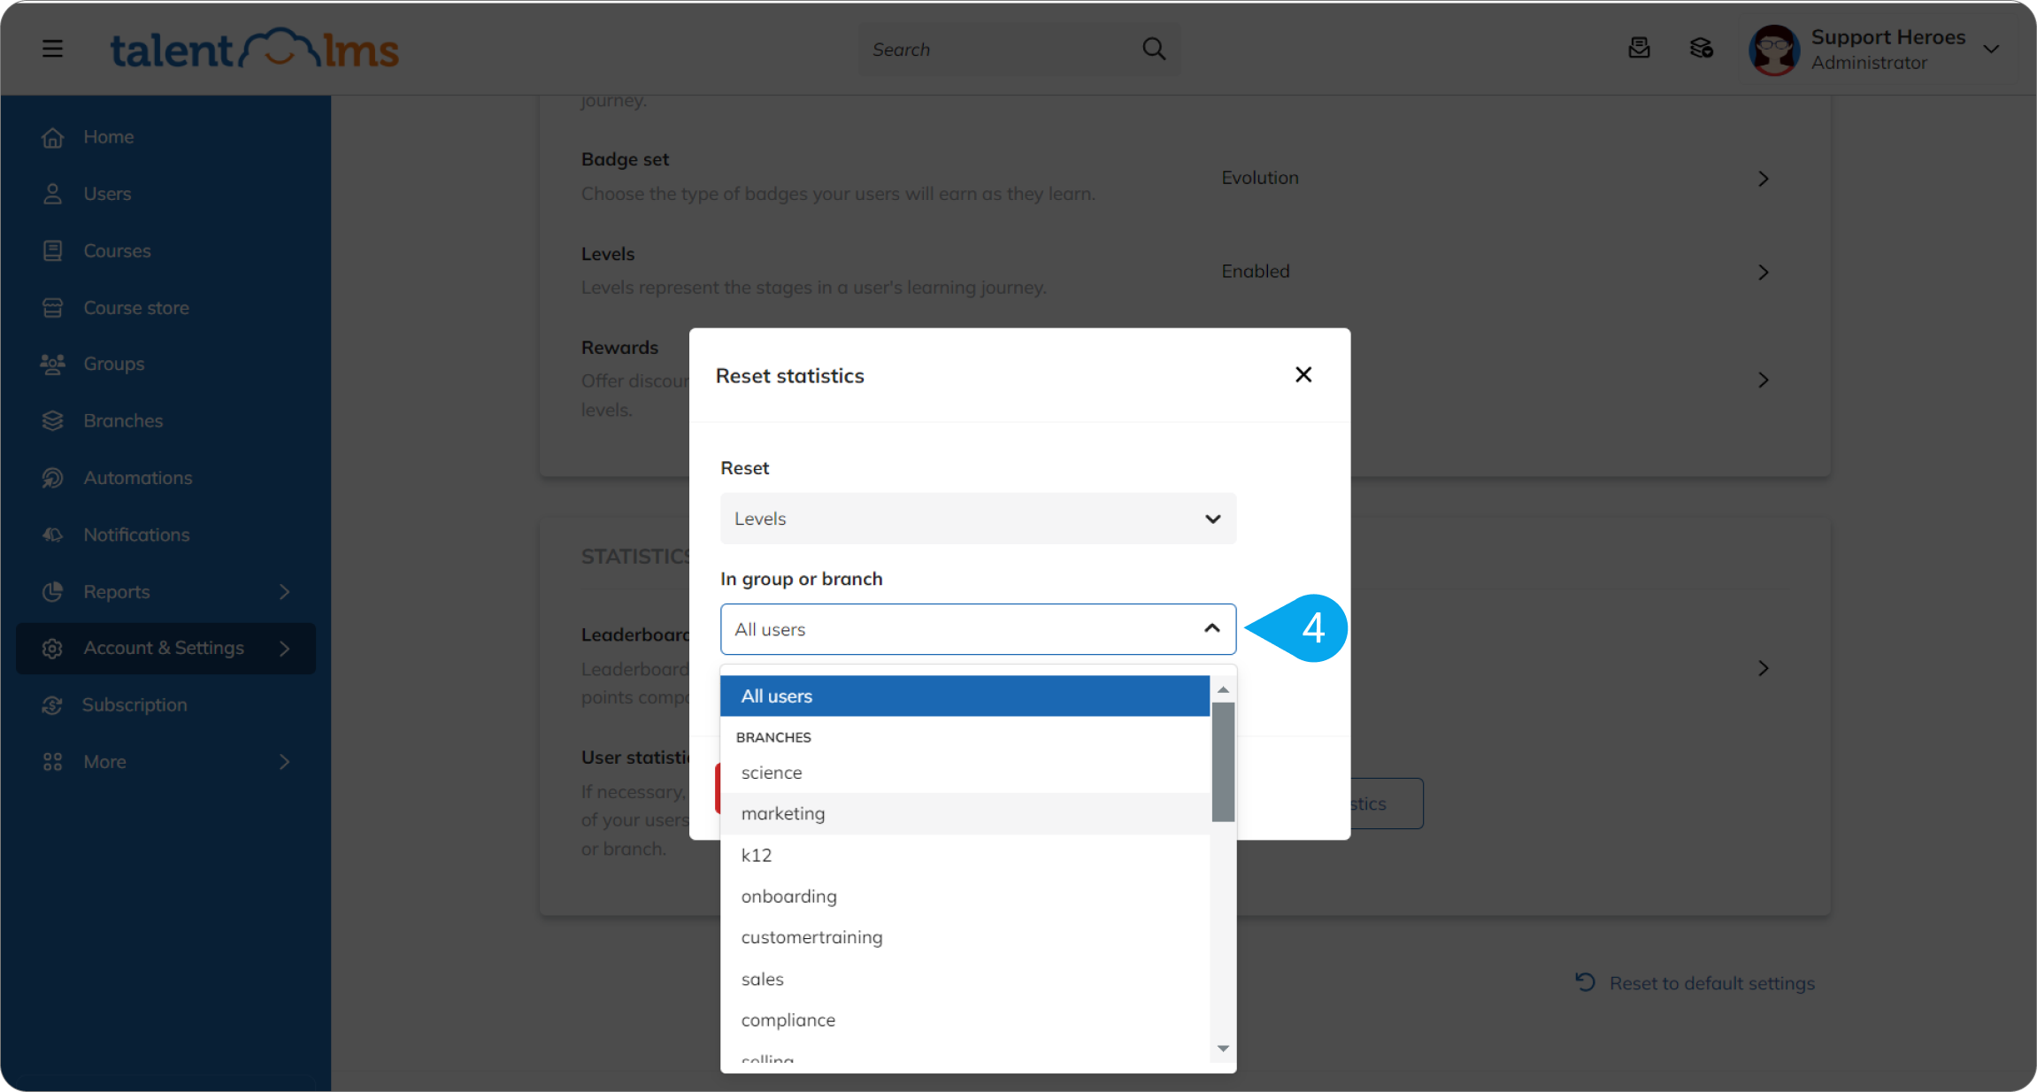
Task: Click the Home icon in sidebar
Action: point(52,137)
